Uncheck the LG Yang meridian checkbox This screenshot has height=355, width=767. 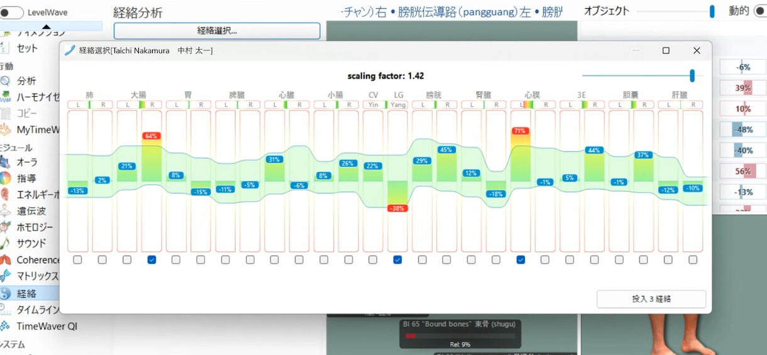click(397, 259)
